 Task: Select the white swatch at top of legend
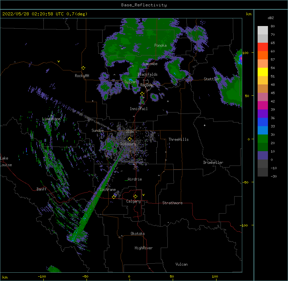pos(263,30)
